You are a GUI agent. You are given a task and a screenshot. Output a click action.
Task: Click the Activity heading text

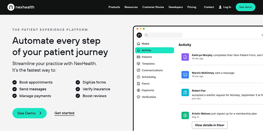coord(185,45)
